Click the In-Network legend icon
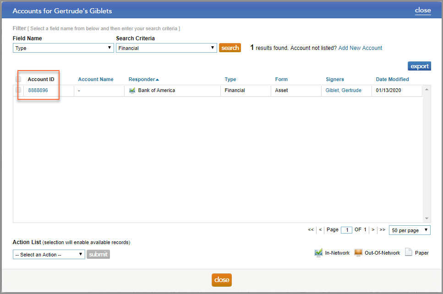The image size is (443, 294). 318,252
